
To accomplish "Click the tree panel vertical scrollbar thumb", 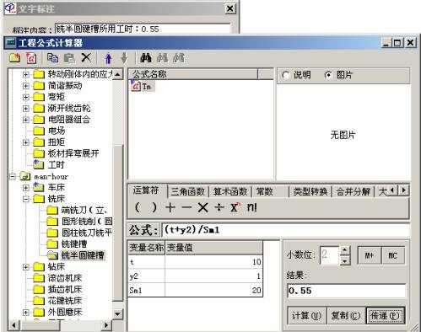I will [x=117, y=223].
